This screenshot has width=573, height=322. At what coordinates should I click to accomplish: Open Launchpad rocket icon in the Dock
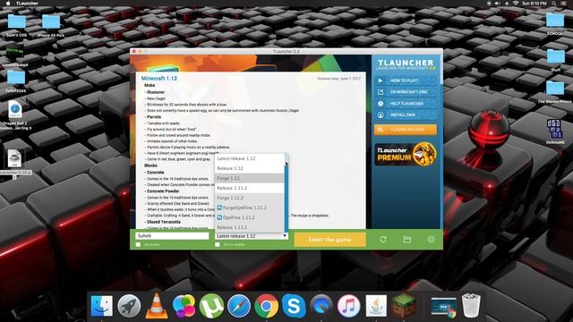point(129,306)
